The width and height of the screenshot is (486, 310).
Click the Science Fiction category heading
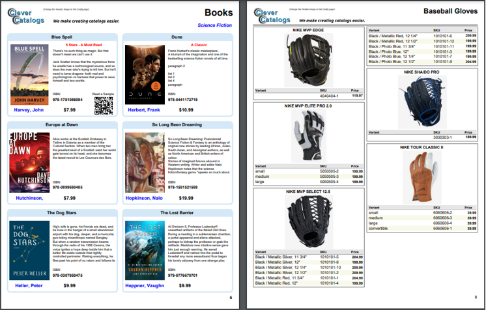[215, 25]
